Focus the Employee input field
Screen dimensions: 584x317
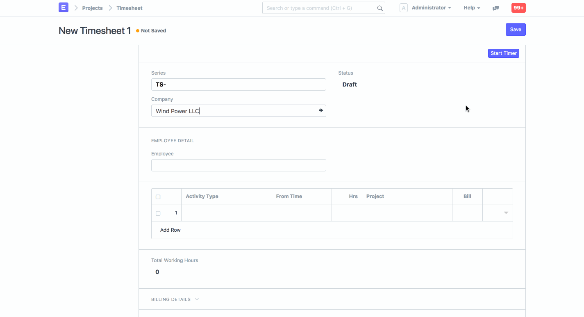coord(239,165)
